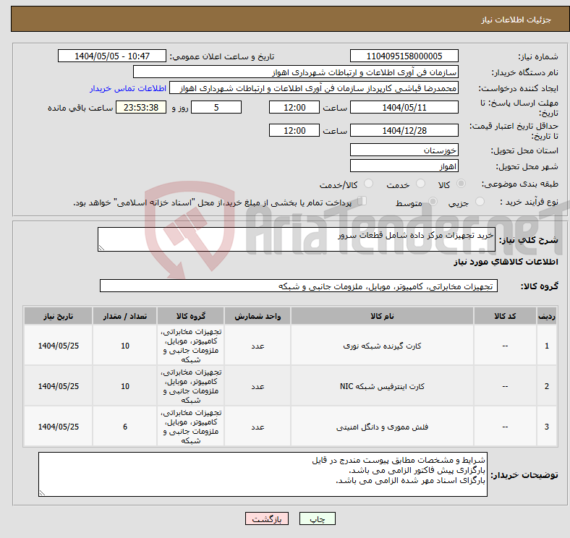This screenshot has height=538, width=570.
Task: Select the کالا radio button
Action: tap(461, 184)
